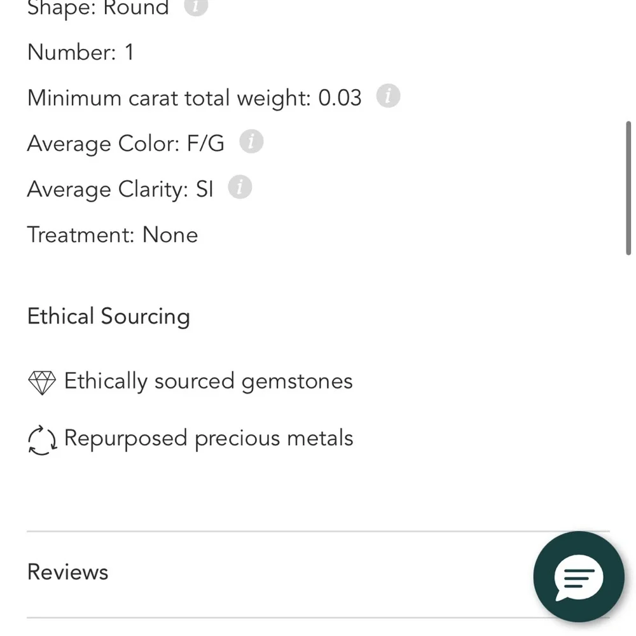This screenshot has width=636, height=636.
Task: Click the Average Clarity: SI text
Action: click(x=120, y=189)
